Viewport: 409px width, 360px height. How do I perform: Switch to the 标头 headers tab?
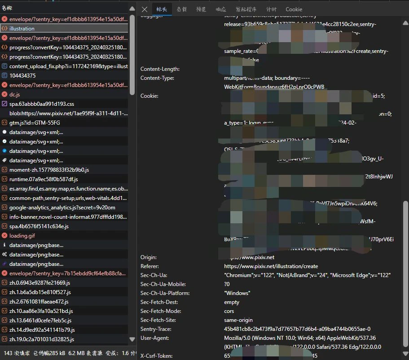[162, 9]
